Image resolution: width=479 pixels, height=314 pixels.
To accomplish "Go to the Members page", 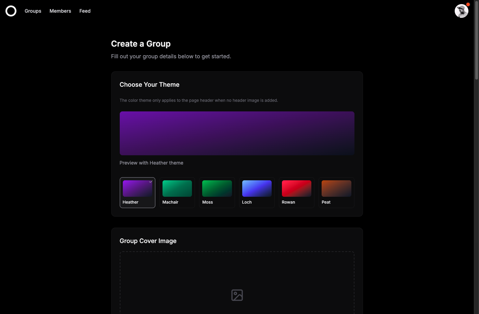I will click(x=60, y=11).
